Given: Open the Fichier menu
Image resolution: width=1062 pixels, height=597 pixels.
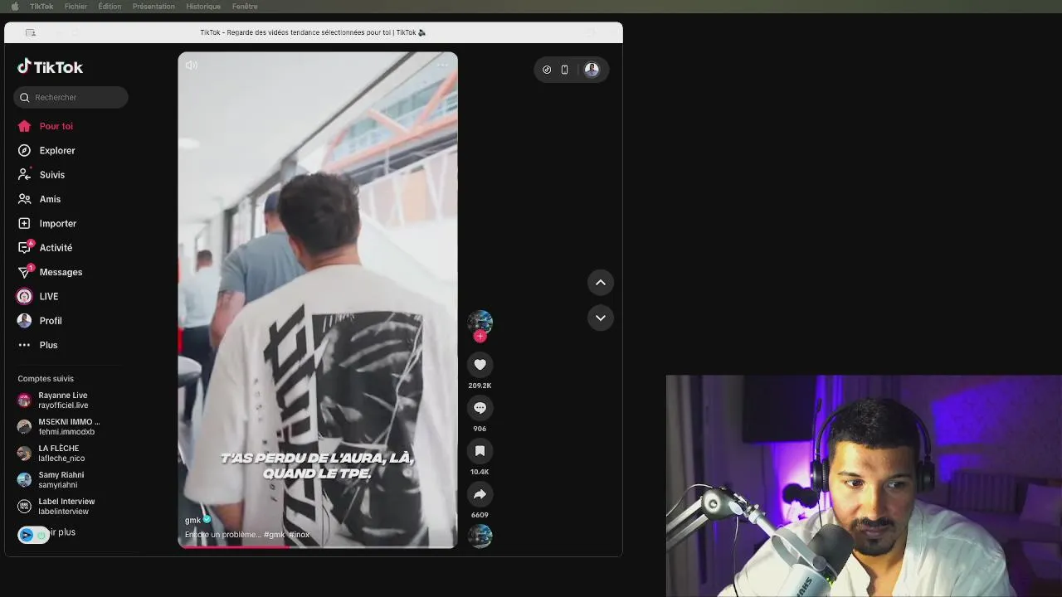Looking at the screenshot, I should pyautogui.click(x=76, y=6).
